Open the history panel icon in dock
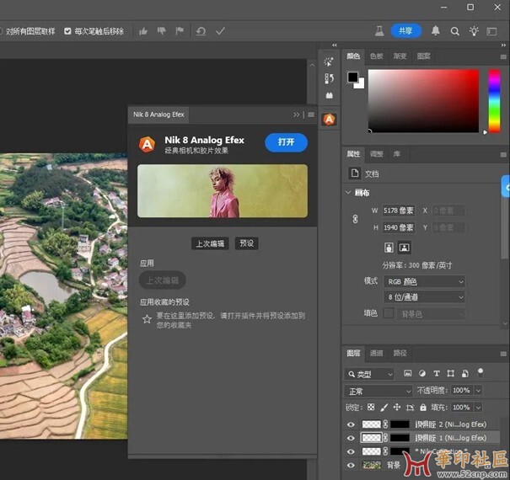The width and height of the screenshot is (510, 480). tap(329, 78)
